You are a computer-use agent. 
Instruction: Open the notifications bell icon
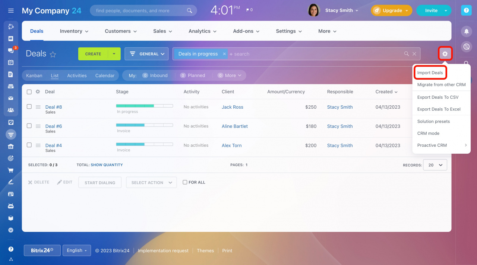pos(466,31)
